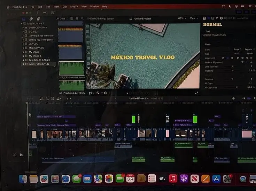Open the All Clips filter dropdown

62,19
